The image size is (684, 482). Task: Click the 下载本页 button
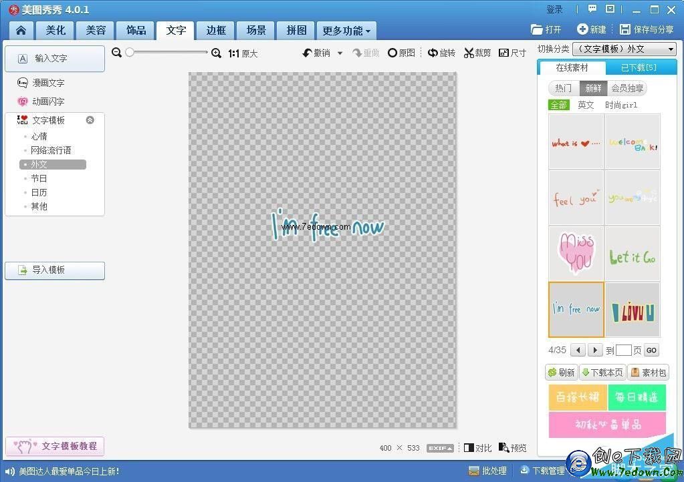[x=602, y=373]
